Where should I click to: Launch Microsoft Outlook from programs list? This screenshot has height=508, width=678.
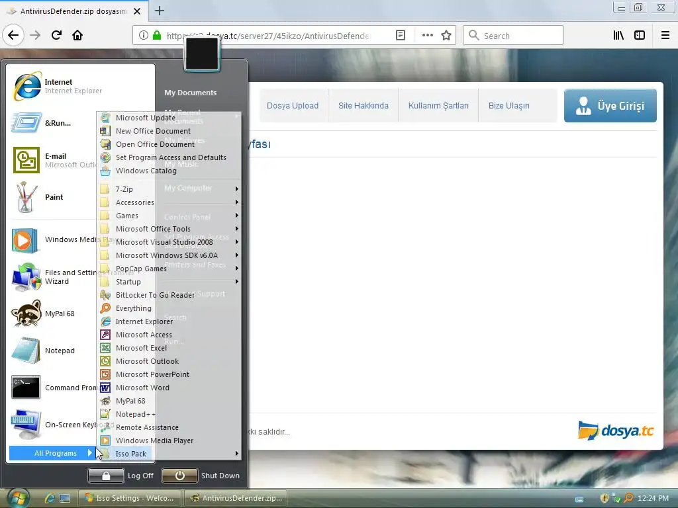pos(169,362)
